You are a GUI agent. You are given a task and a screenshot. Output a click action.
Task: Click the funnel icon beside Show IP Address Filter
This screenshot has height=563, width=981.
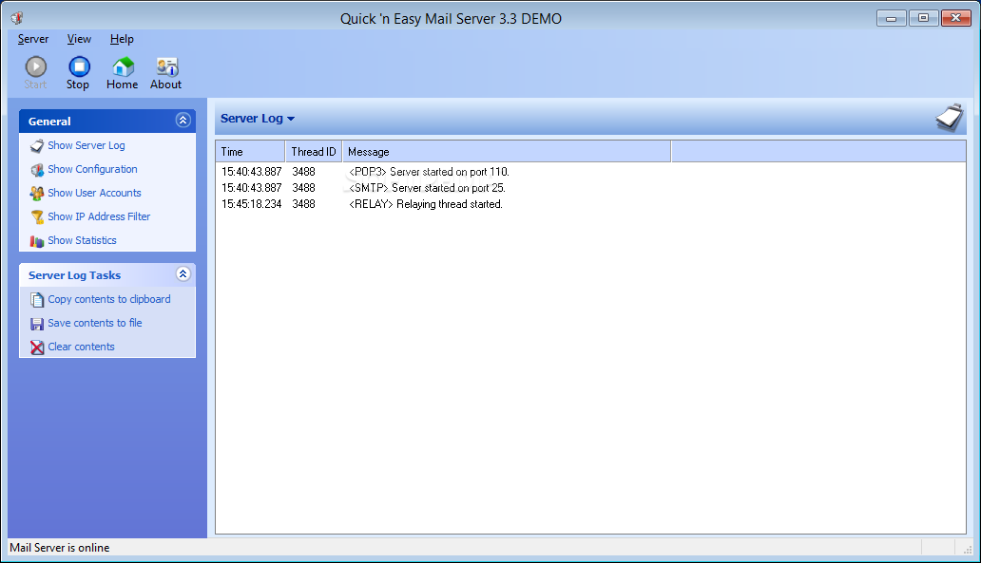37,216
